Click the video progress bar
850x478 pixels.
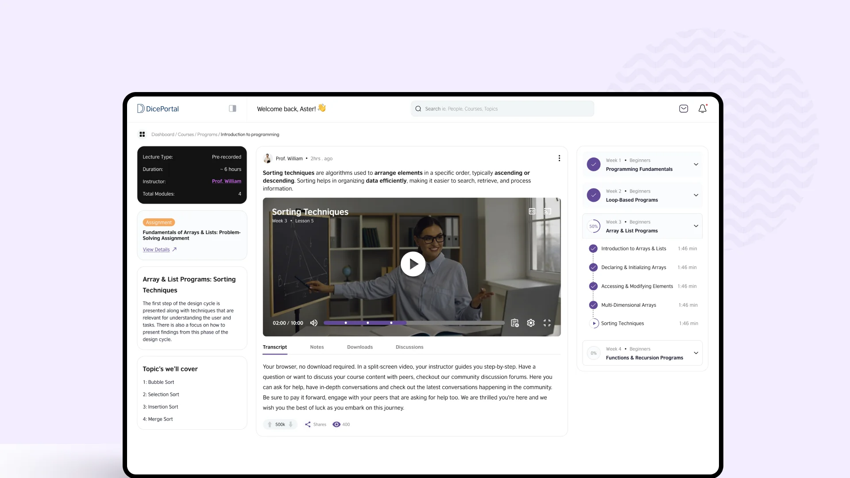(x=414, y=323)
